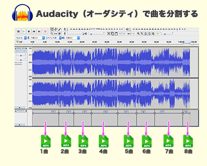Viewport: 207px width, 166px height.
Task: Click boundary handle between labels 01 and 02
Action: click(59, 113)
